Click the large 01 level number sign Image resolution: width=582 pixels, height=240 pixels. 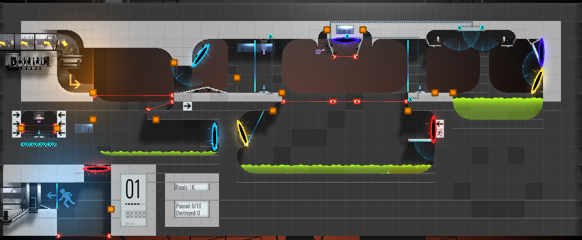point(133,189)
